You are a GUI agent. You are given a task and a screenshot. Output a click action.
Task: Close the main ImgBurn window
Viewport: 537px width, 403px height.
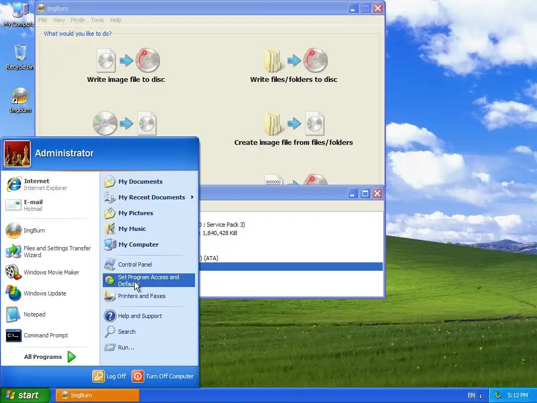pyautogui.click(x=378, y=8)
